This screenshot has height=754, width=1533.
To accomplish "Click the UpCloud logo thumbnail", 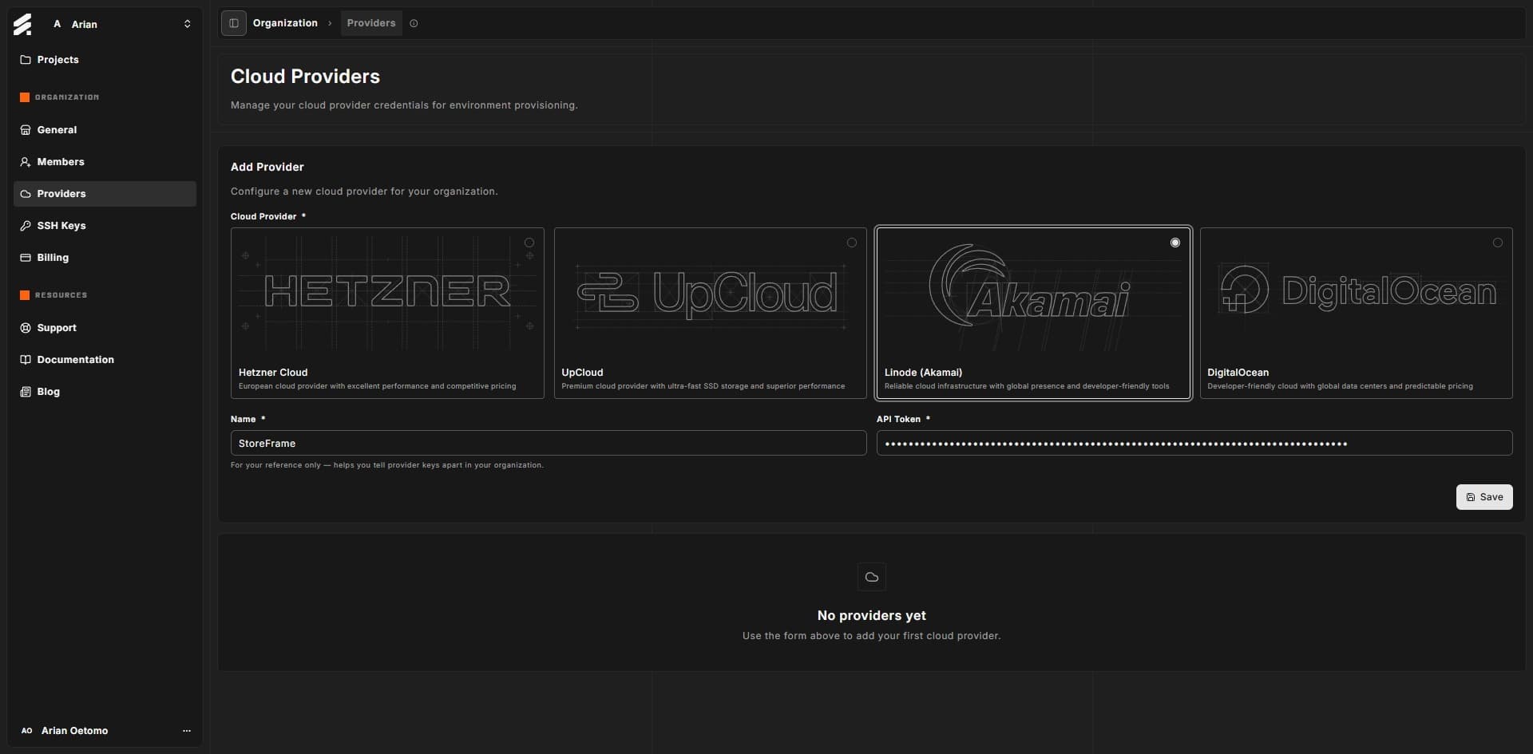I will click(x=710, y=293).
